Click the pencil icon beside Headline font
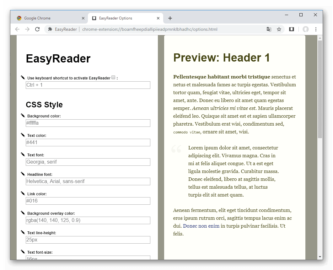 coord(23,174)
